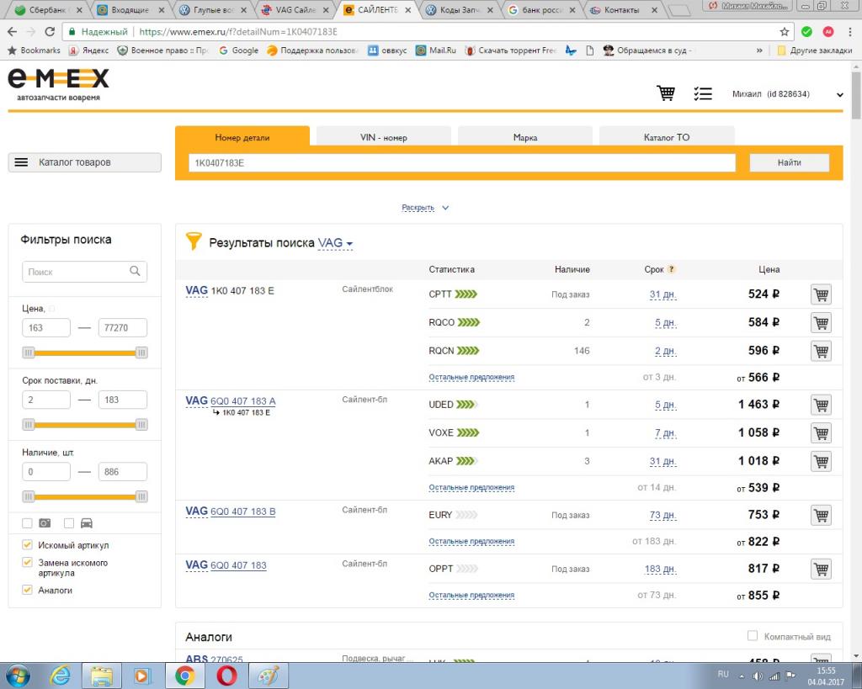Viewport: 862px width, 689px height.
Task: Toggle the photo availability filter checkbox
Action: pos(27,523)
